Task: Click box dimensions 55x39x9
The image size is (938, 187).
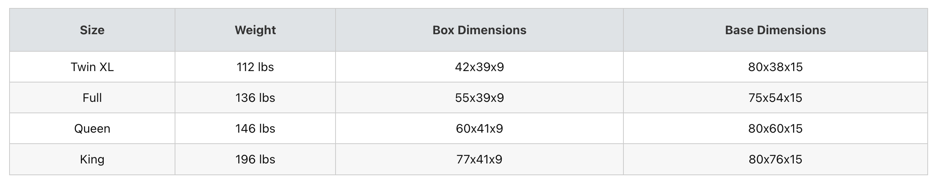Action: [479, 98]
